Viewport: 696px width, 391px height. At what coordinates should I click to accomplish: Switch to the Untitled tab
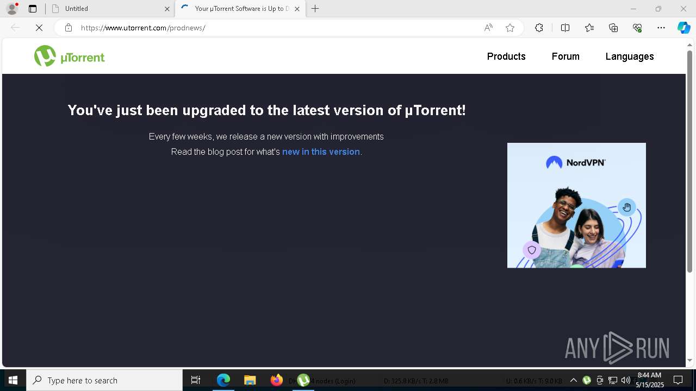pyautogui.click(x=109, y=9)
